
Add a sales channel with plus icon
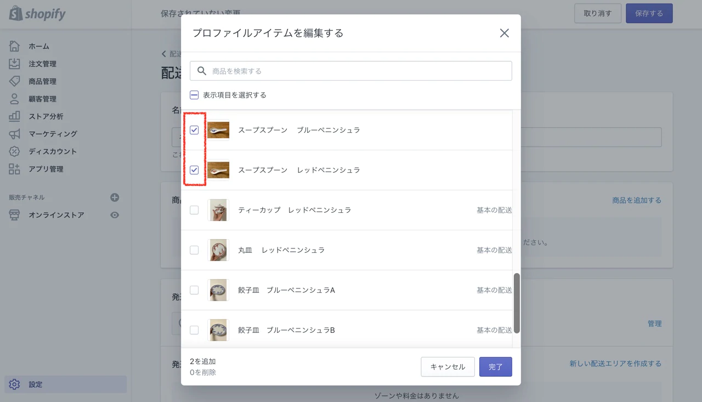[115, 197]
